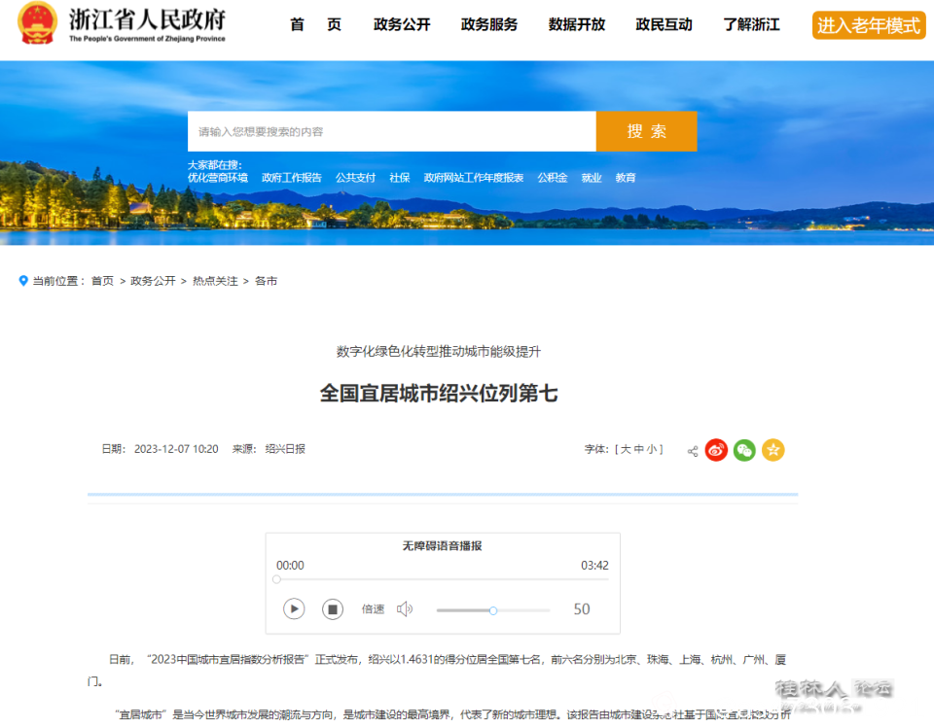Viewport: 934px width, 728px height.
Task: Select 小 to shrink article font size
Action: tap(654, 449)
